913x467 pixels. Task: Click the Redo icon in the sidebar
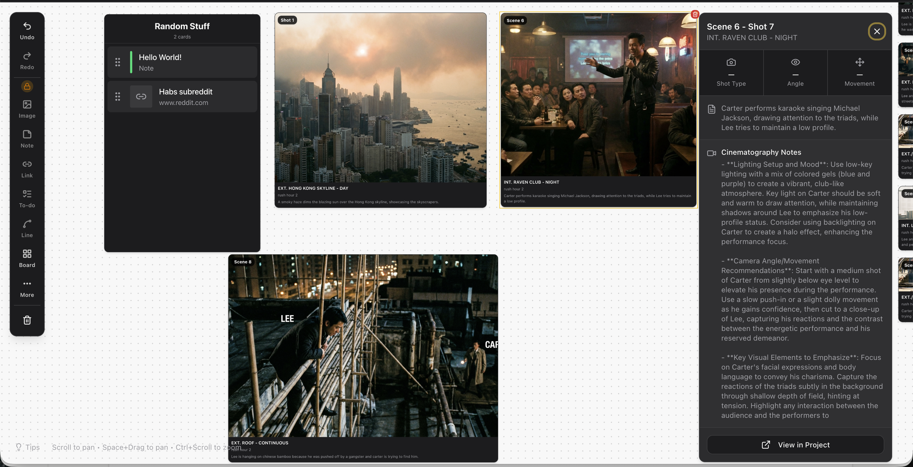[x=27, y=61]
